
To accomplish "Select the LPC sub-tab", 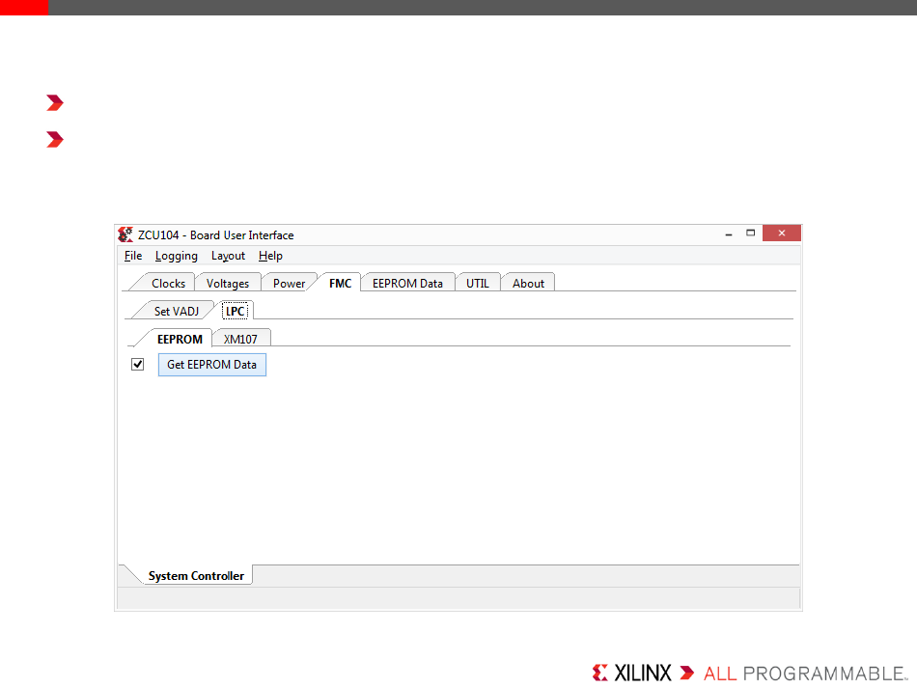I will tap(235, 311).
